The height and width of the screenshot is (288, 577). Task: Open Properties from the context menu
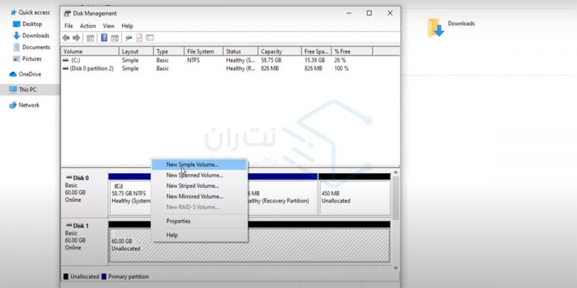coord(178,221)
